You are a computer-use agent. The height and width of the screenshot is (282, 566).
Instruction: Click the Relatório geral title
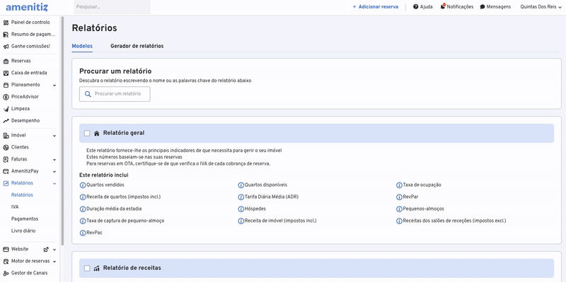[124, 133]
